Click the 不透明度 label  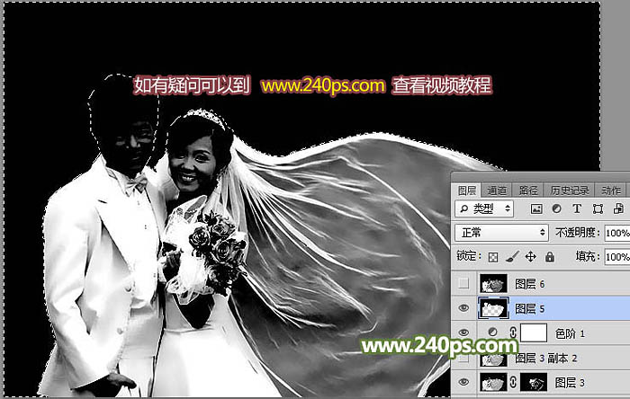point(578,233)
